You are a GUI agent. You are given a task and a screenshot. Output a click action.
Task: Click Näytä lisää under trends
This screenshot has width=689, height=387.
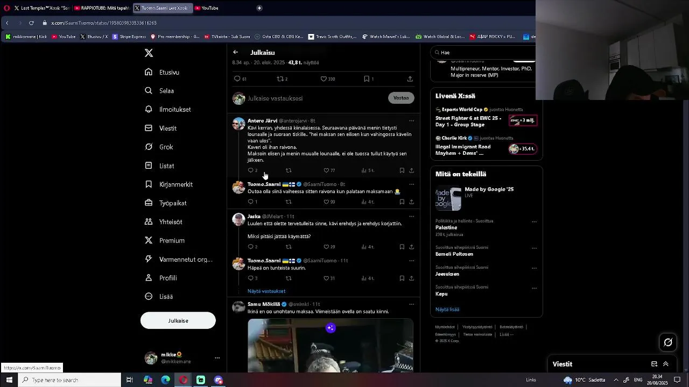tap(447, 310)
